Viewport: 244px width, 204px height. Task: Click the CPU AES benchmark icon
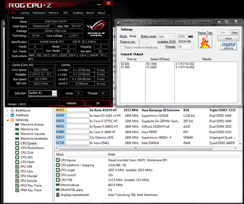point(17,157)
